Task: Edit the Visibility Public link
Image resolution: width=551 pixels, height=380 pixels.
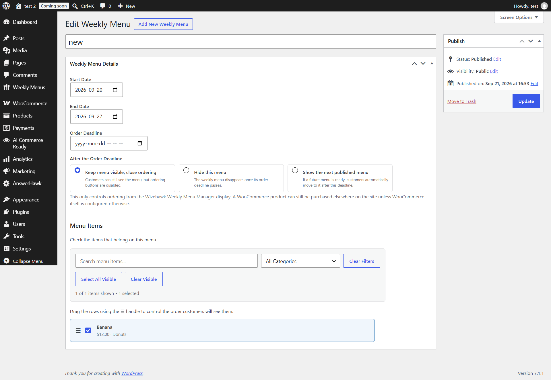Action: click(x=494, y=71)
